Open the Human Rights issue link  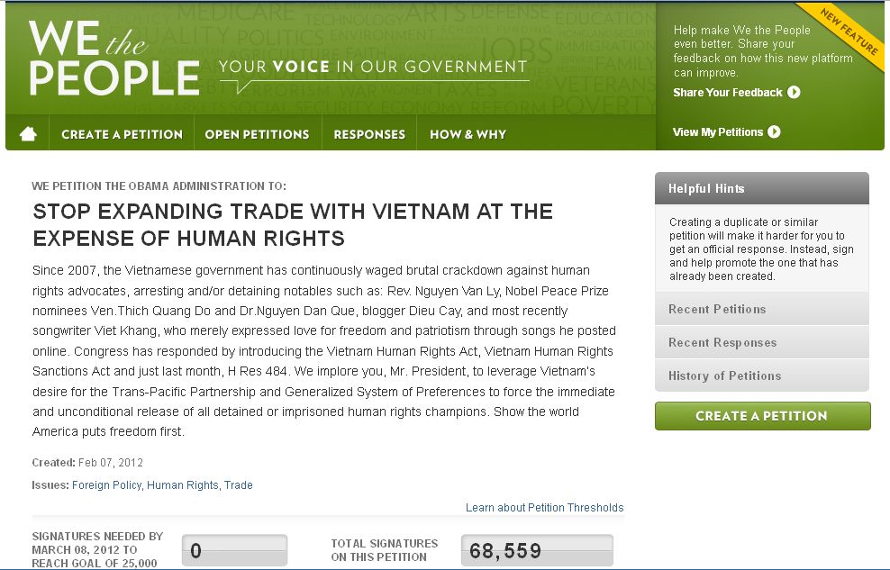point(183,485)
